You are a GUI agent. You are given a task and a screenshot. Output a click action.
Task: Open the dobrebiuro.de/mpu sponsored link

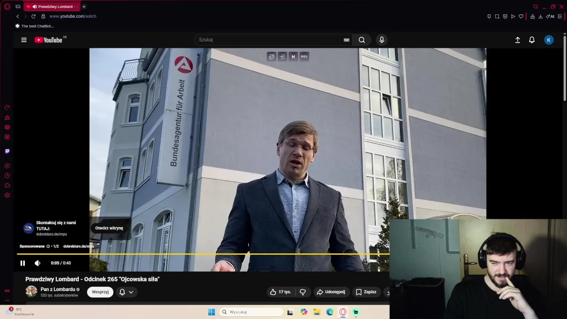coord(78,246)
